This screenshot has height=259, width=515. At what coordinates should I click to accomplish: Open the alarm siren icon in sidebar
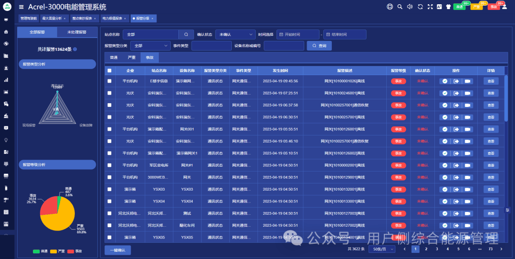(6, 68)
